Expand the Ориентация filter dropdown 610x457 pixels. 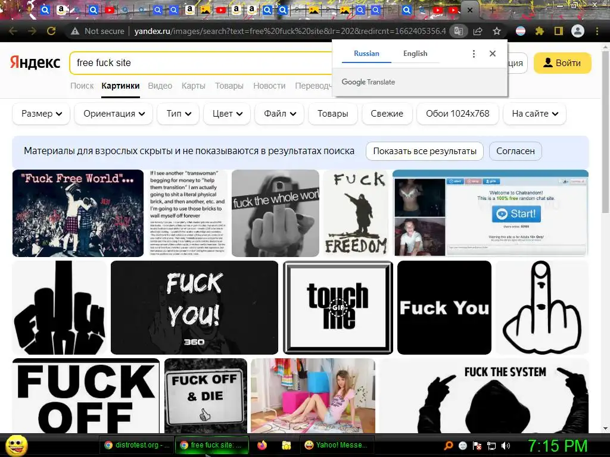click(x=114, y=114)
